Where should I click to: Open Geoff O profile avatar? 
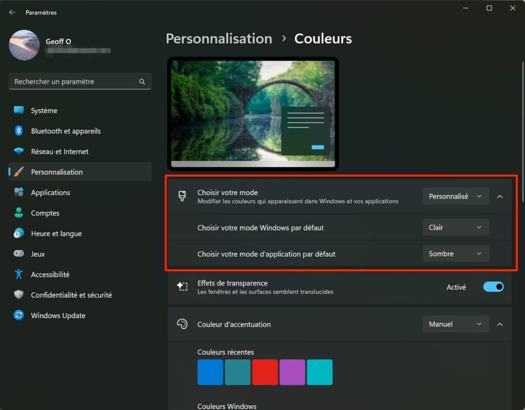pos(24,45)
